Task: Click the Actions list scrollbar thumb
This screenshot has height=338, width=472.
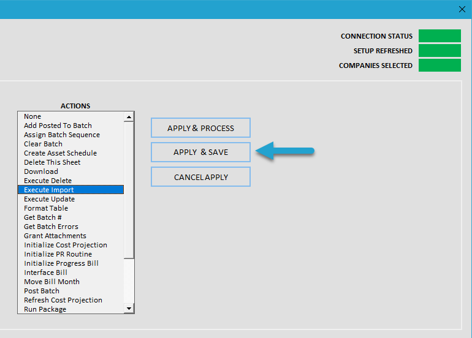Action: (x=129, y=190)
